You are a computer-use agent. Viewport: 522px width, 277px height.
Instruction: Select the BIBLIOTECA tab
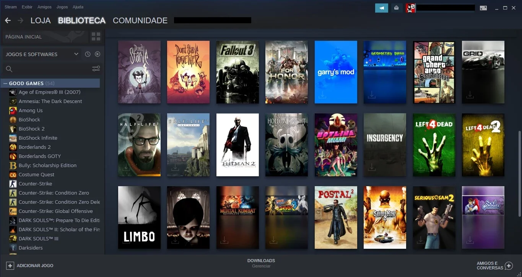[81, 21]
